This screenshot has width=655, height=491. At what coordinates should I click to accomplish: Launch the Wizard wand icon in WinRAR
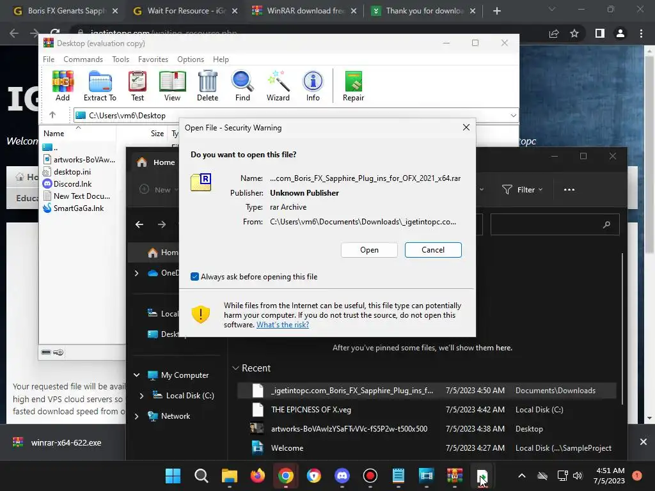pos(278,86)
